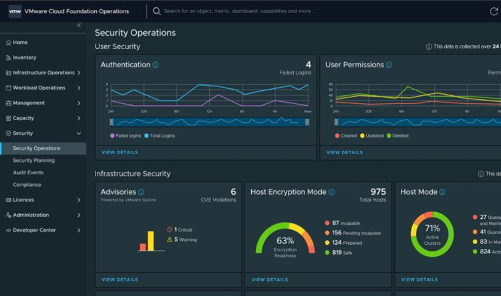Click the Management icon in the sidebar
The image size is (501, 296).
tap(8, 103)
